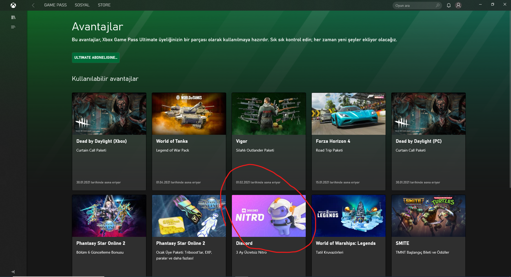
Task: Click Tatil Kruvazörleri text
Action: (329, 252)
